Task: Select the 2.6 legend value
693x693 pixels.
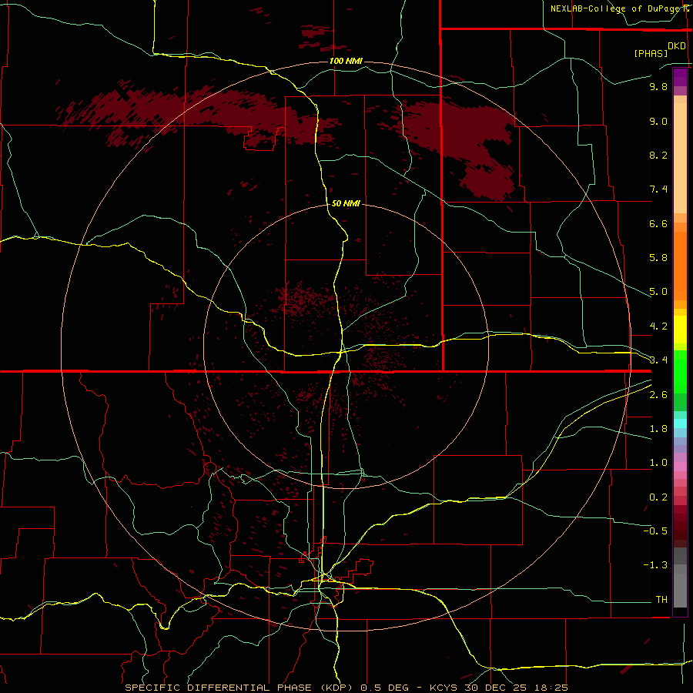Action: 658,395
